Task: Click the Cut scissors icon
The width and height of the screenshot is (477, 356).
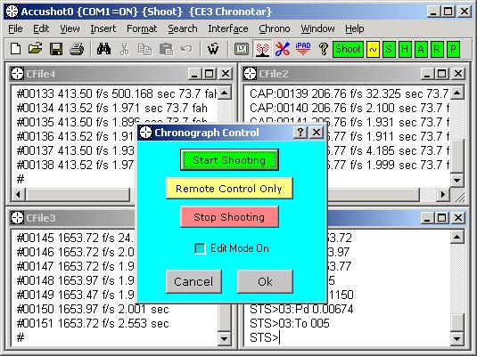Action: 124,49
